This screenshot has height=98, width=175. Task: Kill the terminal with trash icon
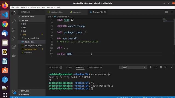(x=161, y=67)
